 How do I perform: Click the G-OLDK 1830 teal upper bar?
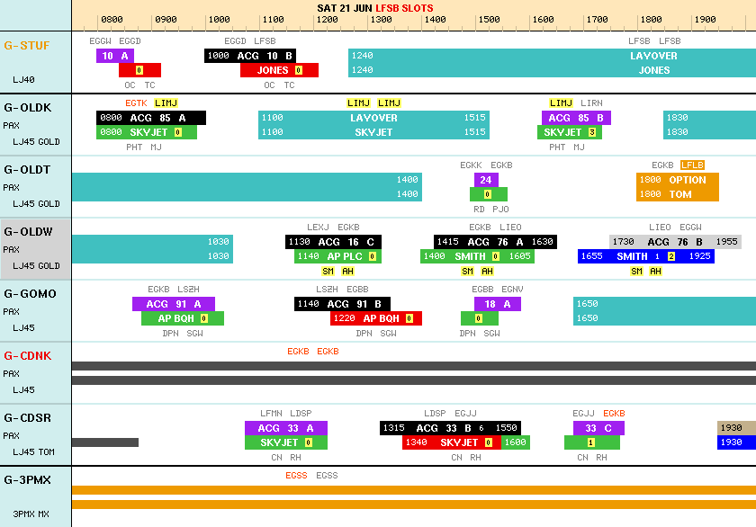coord(710,118)
